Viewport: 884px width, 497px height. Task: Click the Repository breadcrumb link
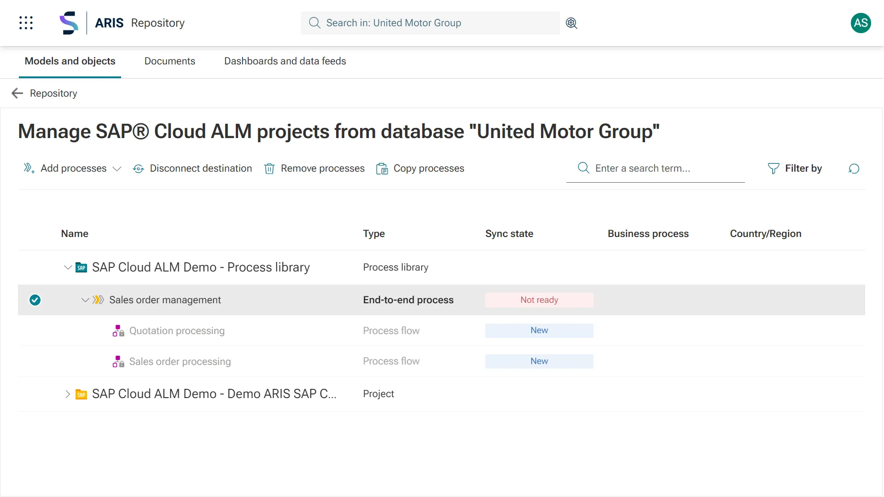point(53,93)
